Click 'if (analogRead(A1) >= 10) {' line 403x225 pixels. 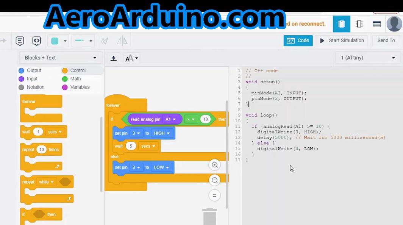[x=291, y=126]
